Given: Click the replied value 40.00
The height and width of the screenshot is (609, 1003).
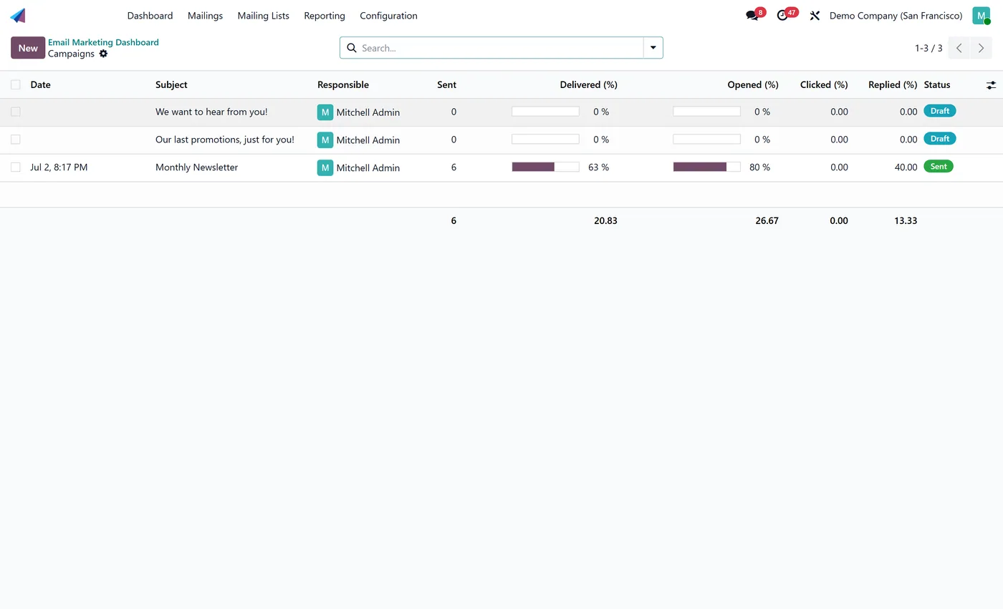Looking at the screenshot, I should pos(906,167).
